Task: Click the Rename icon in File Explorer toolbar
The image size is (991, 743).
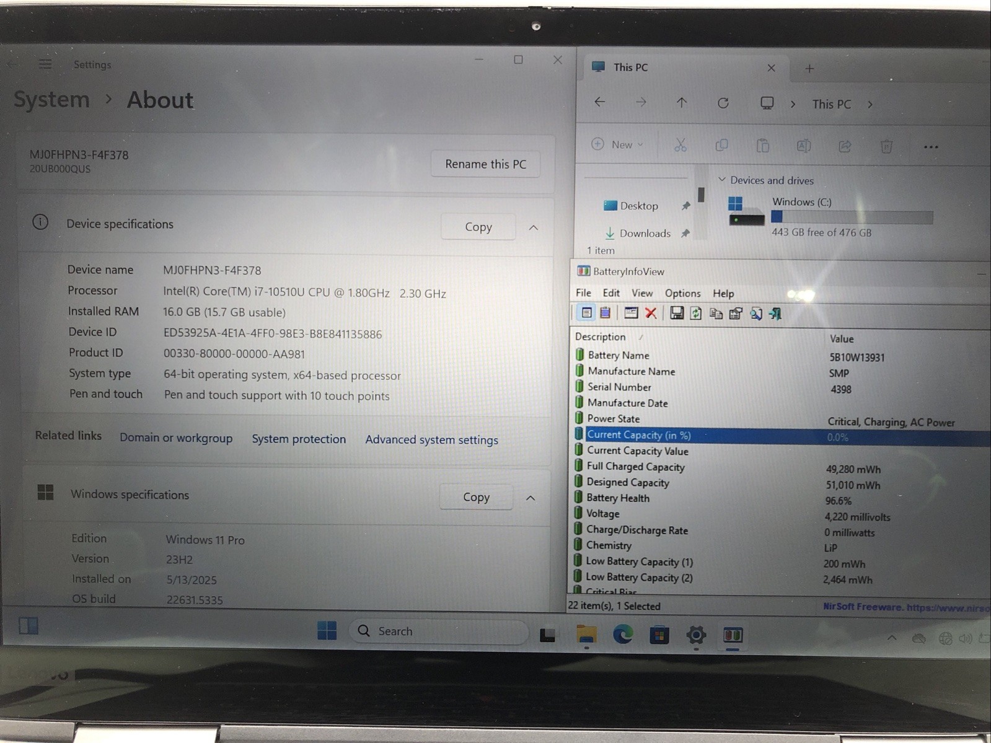Action: [x=804, y=146]
